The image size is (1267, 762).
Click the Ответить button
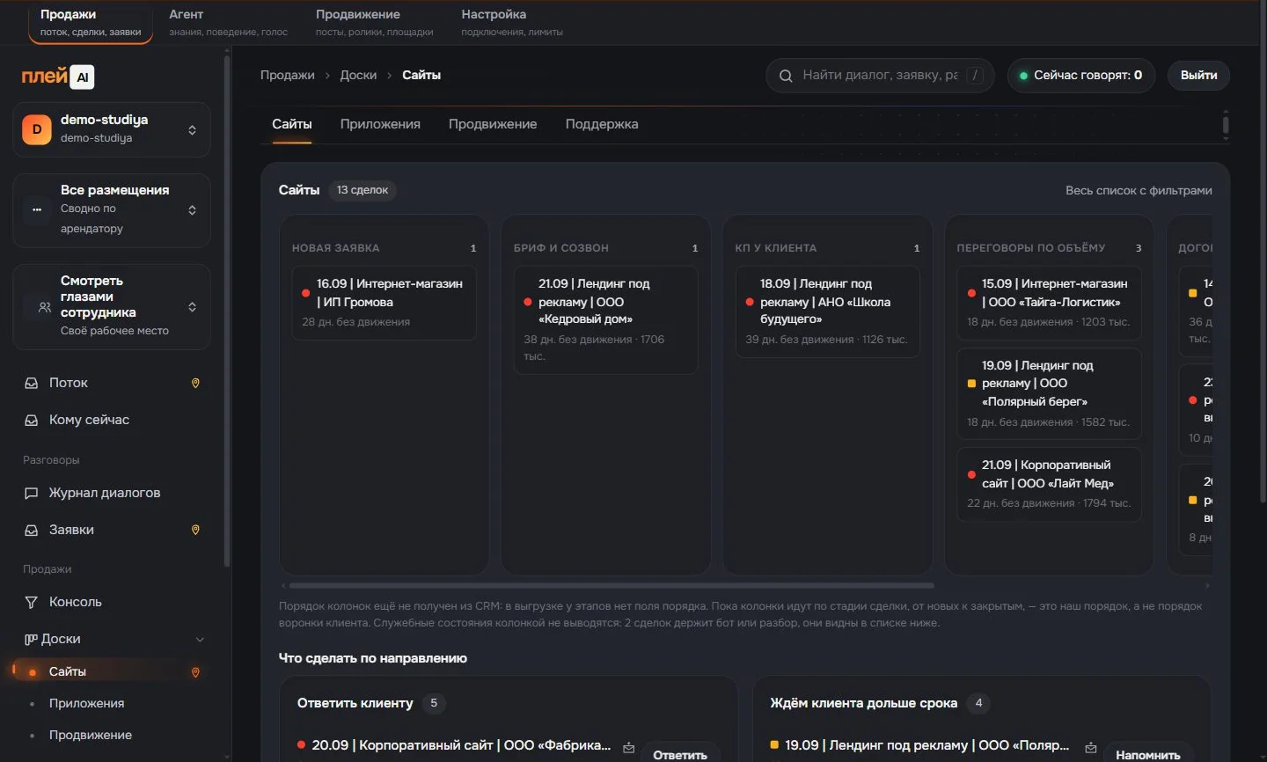click(680, 754)
